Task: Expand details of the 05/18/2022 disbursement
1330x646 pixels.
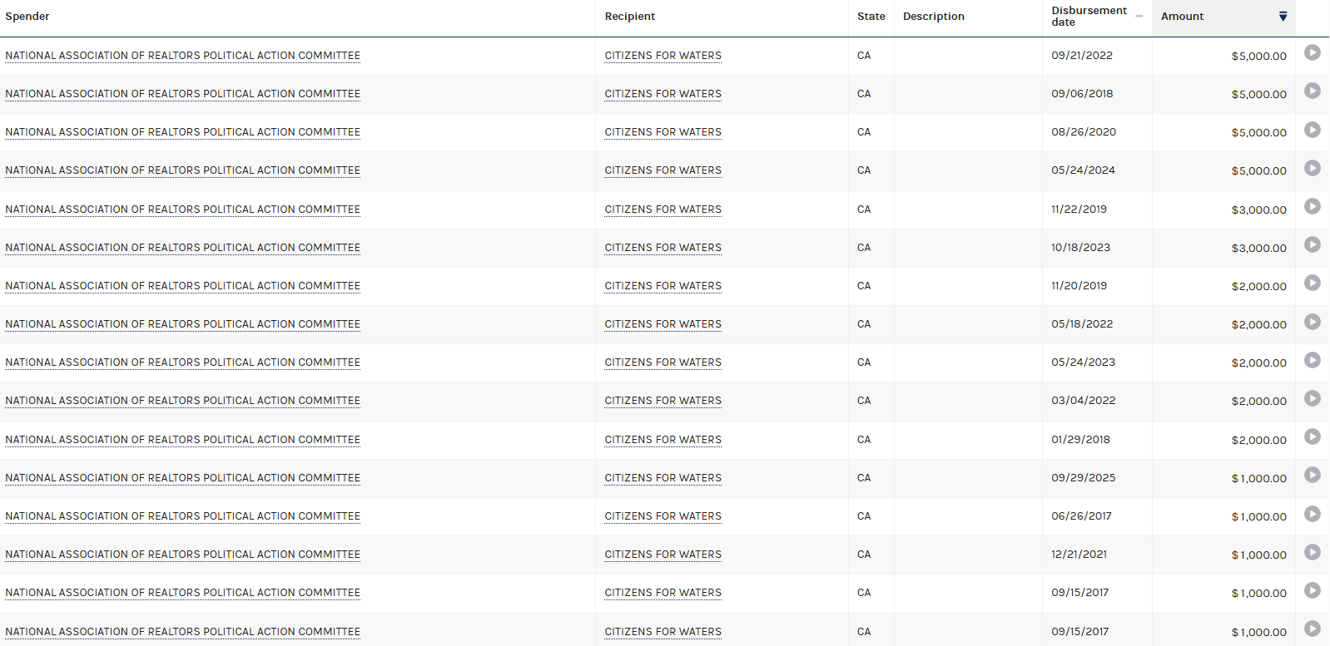Action: pyautogui.click(x=1312, y=322)
